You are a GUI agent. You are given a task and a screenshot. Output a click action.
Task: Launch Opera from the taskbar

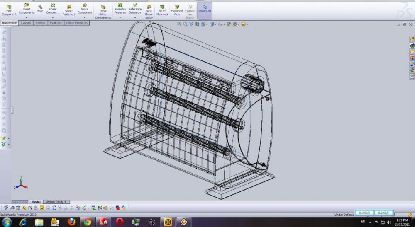click(x=120, y=222)
